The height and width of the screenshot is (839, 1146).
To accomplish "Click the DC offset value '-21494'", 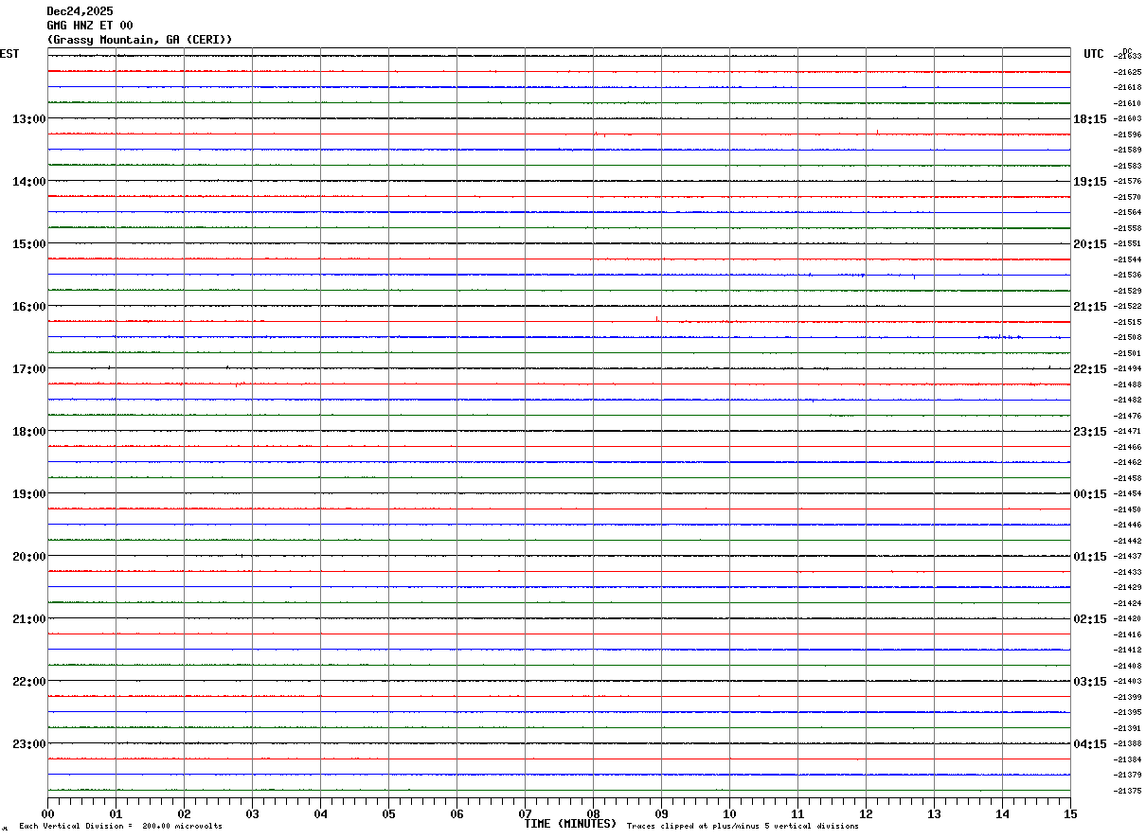I will [x=1128, y=368].
